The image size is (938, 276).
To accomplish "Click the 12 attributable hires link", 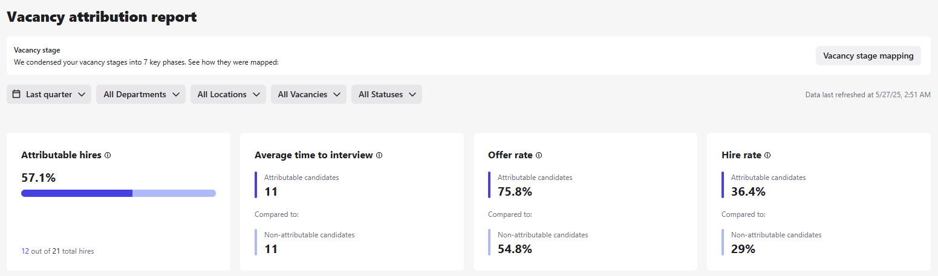I will [25, 251].
